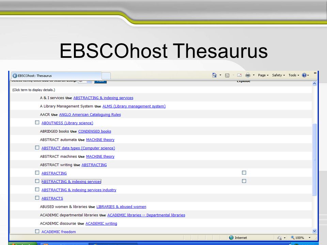
Task: Click the blue Help question mark icon
Action: [x=304, y=75]
